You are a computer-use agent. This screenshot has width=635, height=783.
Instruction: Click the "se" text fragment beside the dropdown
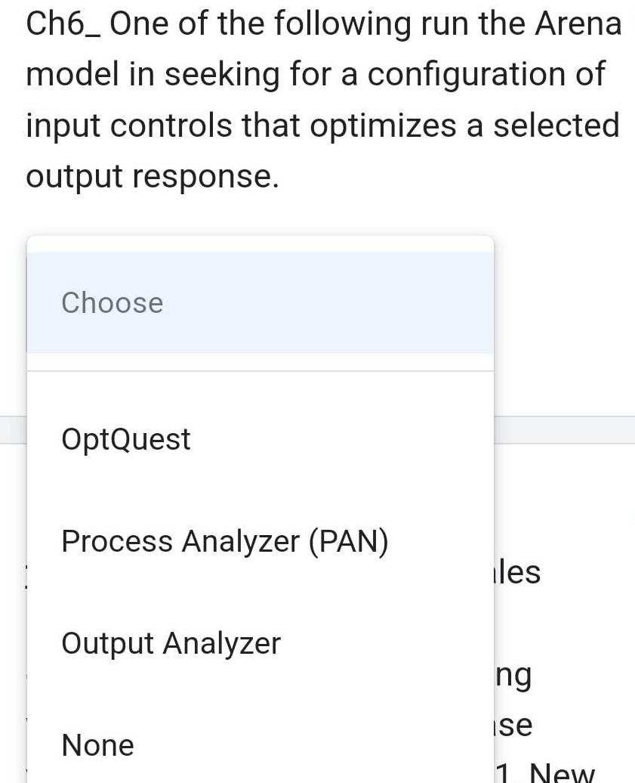[514, 726]
